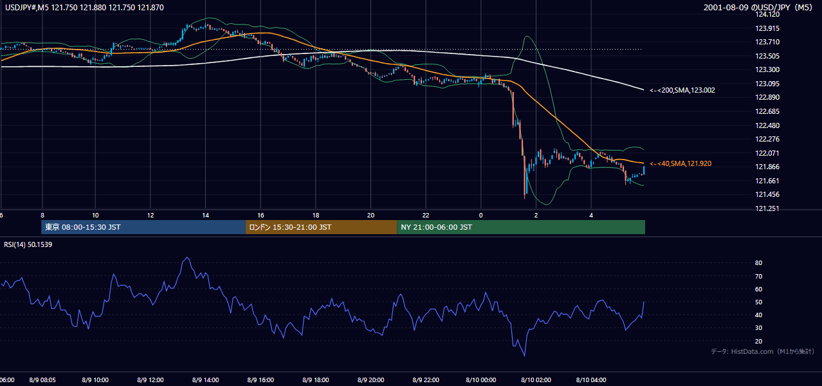The image size is (822, 386).
Task: Click hour 14 on the price chart axis
Action: click(x=205, y=215)
